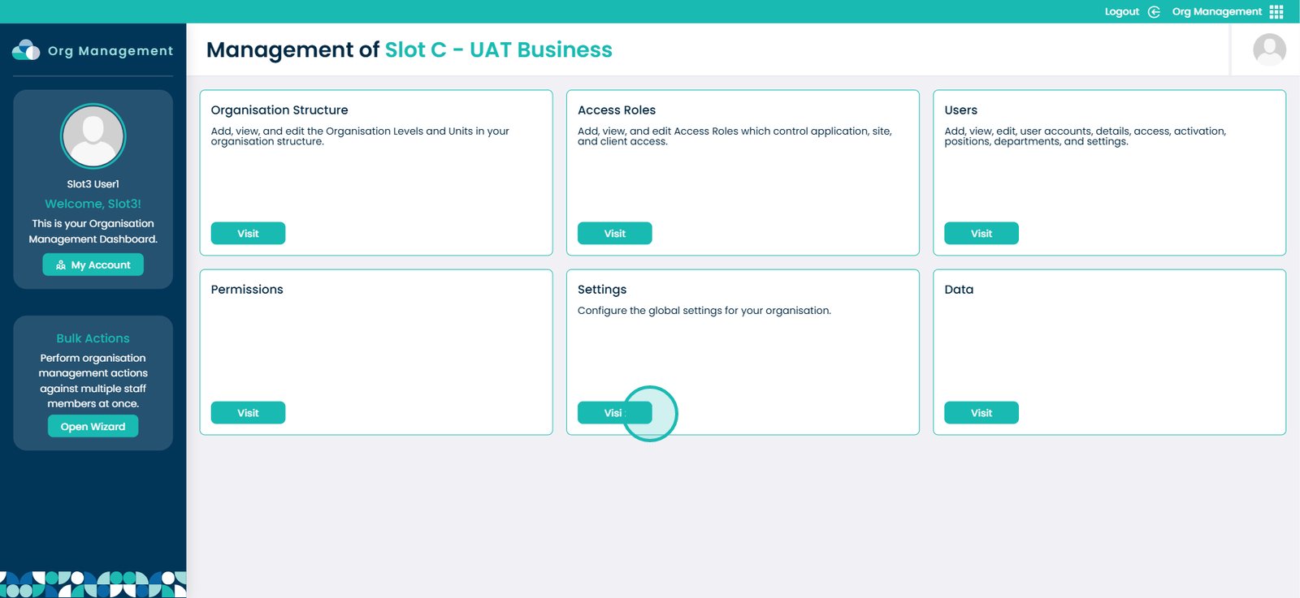This screenshot has width=1300, height=598.
Task: Select the Users card heading
Action: pos(960,110)
